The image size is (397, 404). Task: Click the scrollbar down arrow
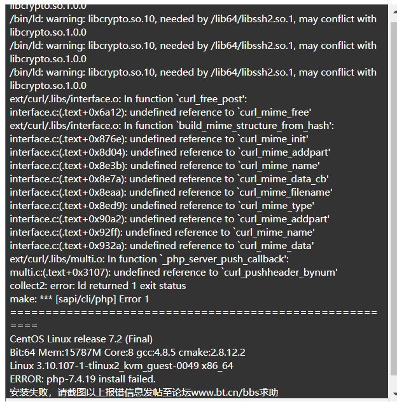tap(394, 394)
